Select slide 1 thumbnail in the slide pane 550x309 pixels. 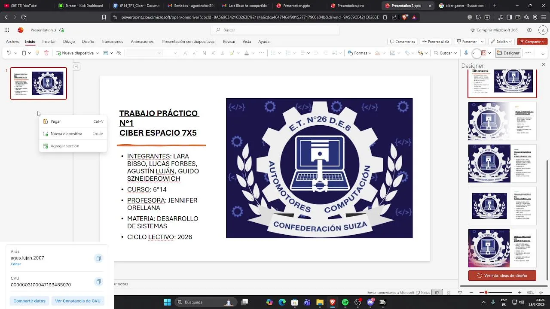[39, 83]
